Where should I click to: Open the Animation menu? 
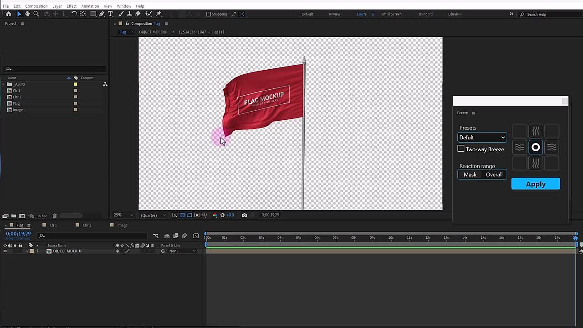coord(90,6)
